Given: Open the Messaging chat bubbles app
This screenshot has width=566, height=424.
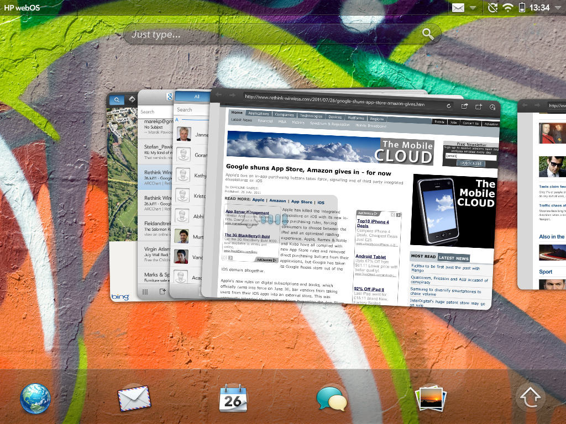Looking at the screenshot, I should pyautogui.click(x=332, y=399).
